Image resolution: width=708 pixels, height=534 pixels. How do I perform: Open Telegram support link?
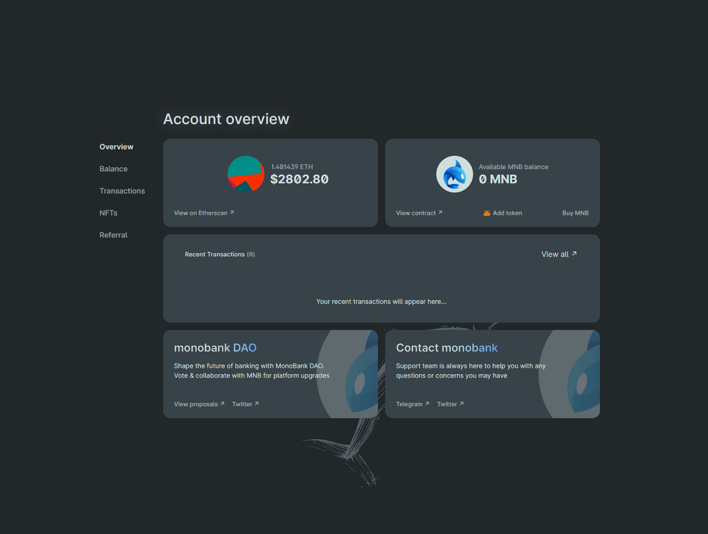pos(409,403)
